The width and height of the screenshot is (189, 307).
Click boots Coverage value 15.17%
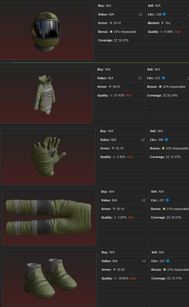pyautogui.click(x=177, y=278)
